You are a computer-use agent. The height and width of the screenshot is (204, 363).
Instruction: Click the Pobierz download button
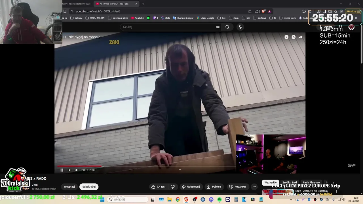pos(214,187)
